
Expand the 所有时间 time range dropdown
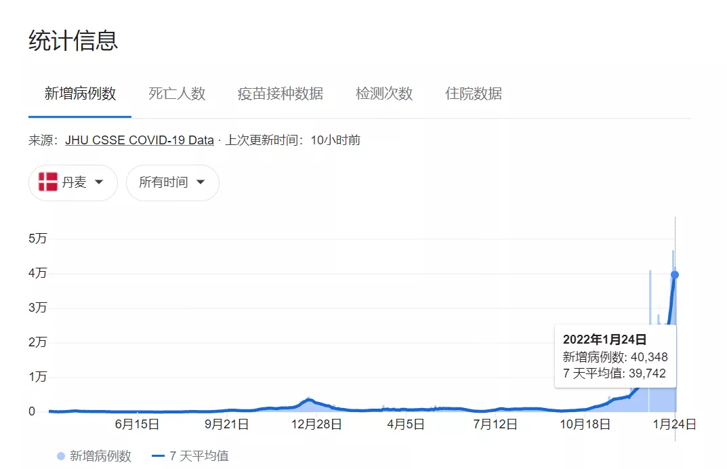point(173,182)
